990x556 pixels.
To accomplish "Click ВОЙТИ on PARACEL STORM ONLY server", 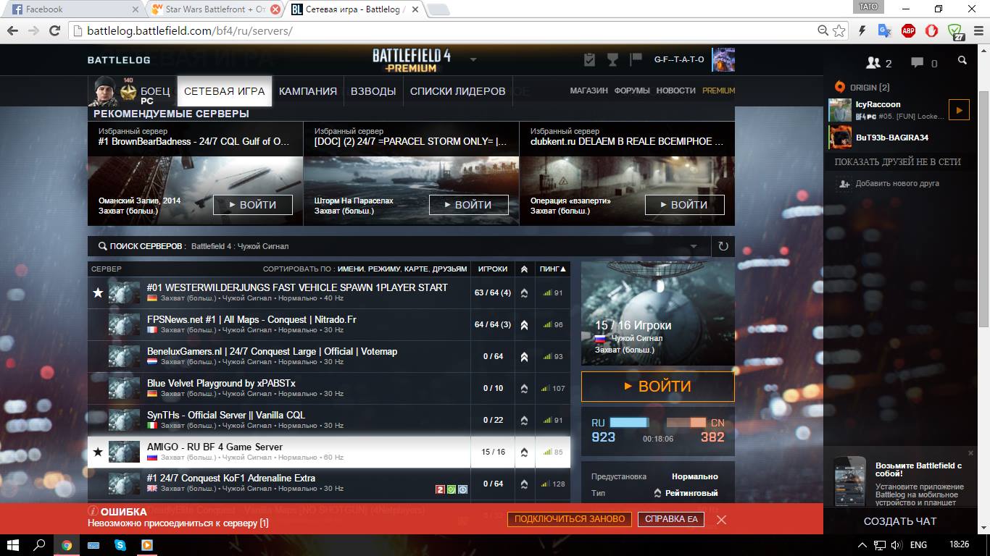I will 469,205.
